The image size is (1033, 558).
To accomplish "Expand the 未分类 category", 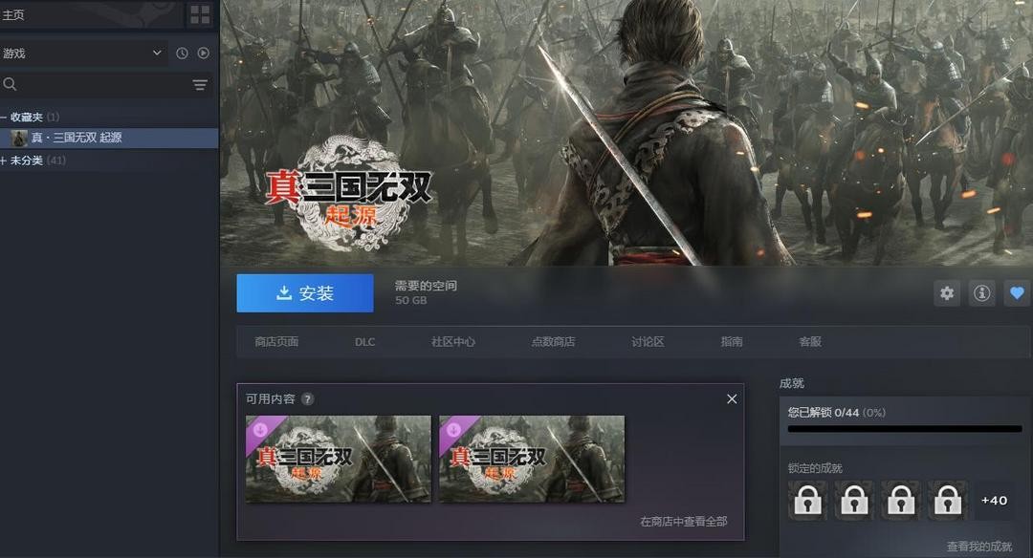I will pos(3,161).
